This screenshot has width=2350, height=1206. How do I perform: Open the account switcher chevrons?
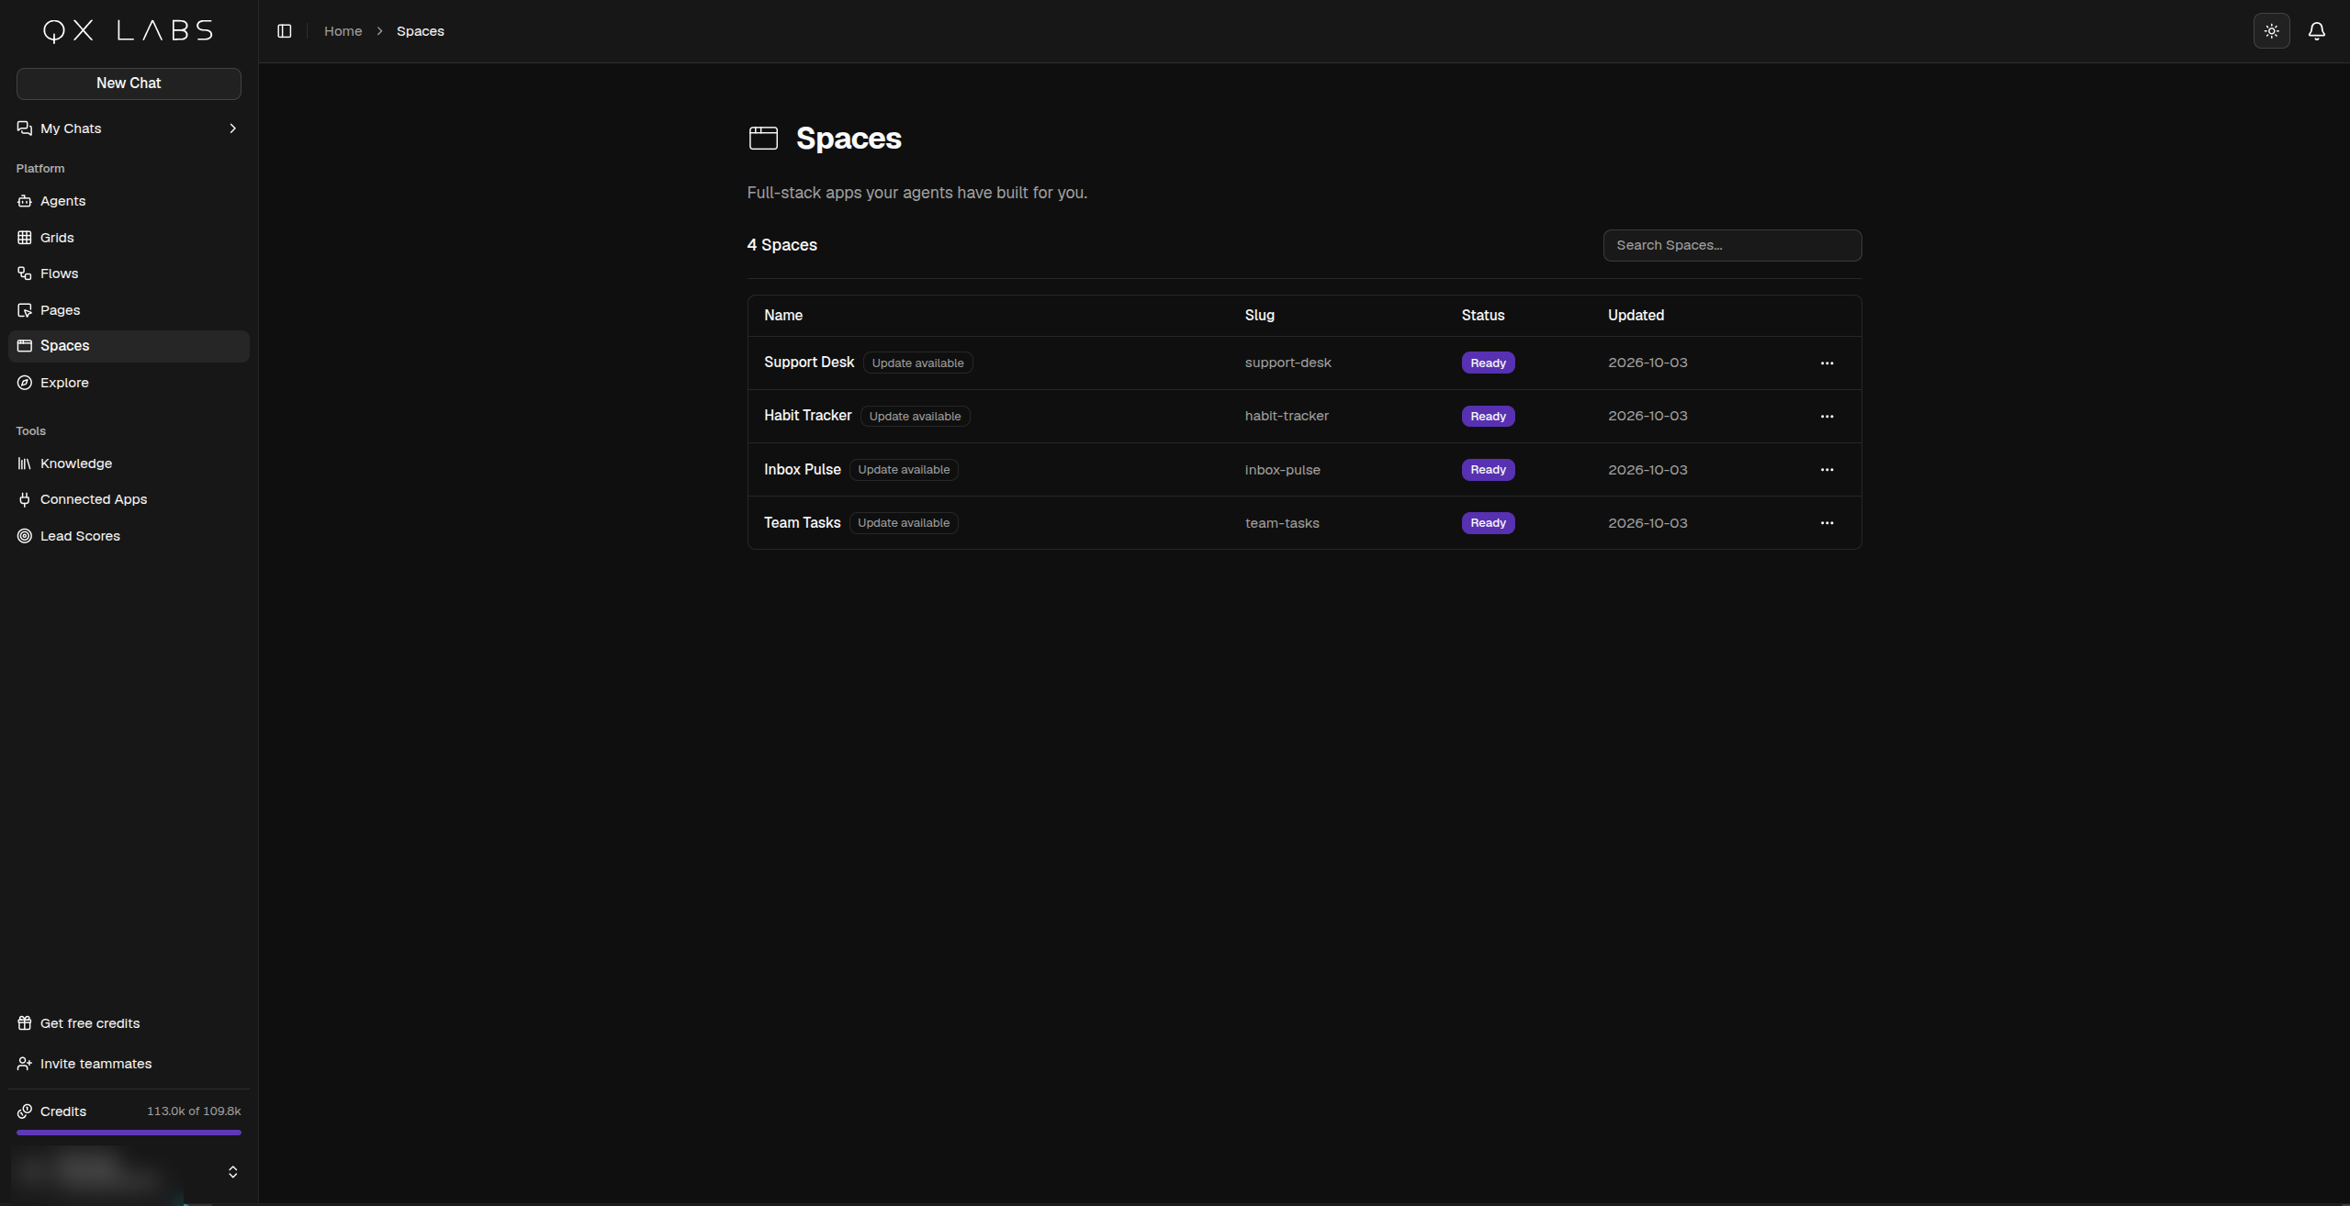click(232, 1172)
